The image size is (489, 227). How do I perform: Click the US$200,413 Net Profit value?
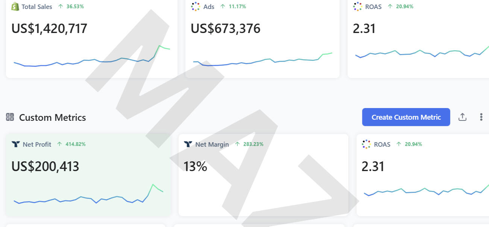pyautogui.click(x=45, y=166)
